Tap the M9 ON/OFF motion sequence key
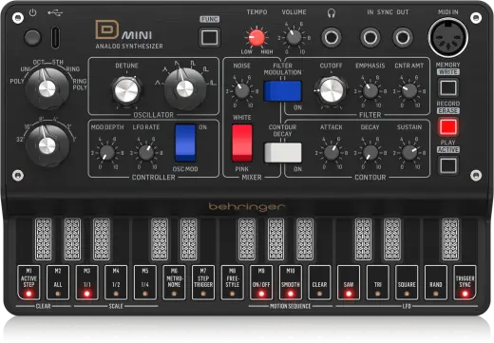This screenshot has width=494, height=343. click(261, 282)
